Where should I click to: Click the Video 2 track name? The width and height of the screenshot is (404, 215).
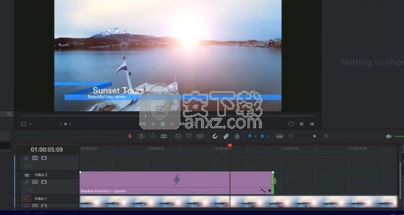point(41,175)
